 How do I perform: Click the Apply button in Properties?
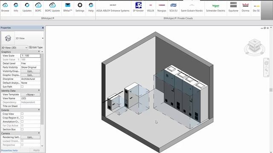click(x=36, y=150)
